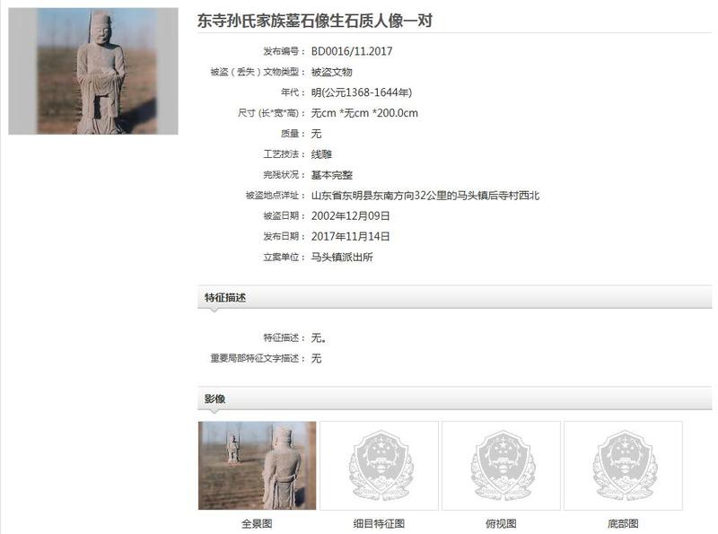Viewport: 718px width, 534px height.
Task: Click the 细目特征图 caption label
Action: coord(379,523)
